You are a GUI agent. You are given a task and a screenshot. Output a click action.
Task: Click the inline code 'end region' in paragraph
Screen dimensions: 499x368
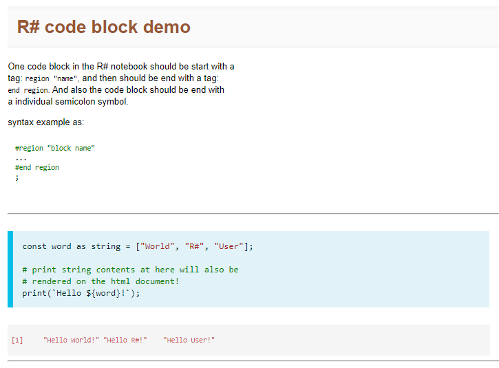(28, 90)
